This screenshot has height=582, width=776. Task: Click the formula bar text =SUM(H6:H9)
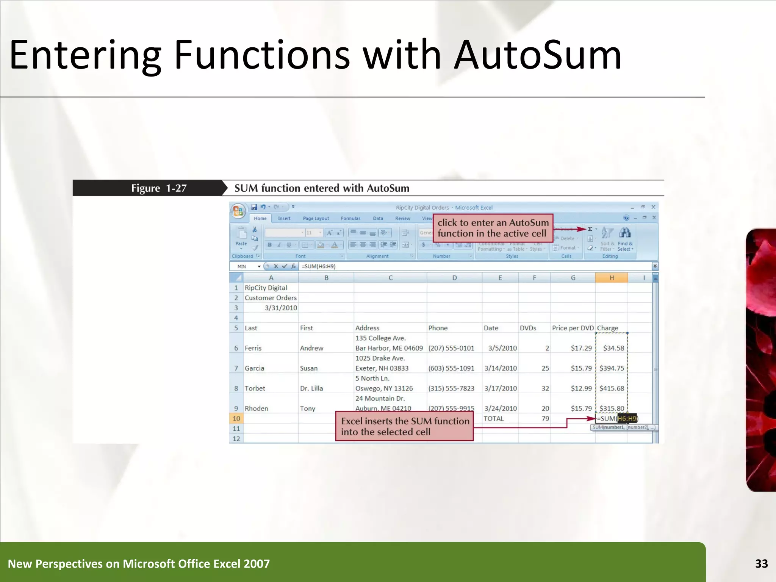(319, 266)
